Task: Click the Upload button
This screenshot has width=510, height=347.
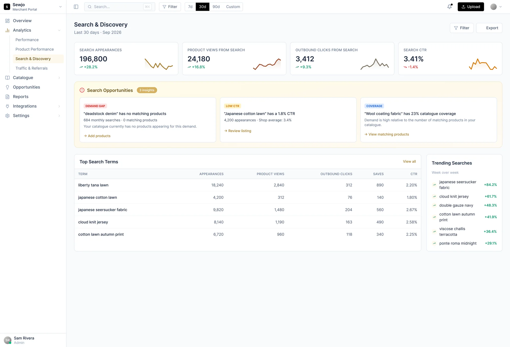Action: click(x=471, y=7)
